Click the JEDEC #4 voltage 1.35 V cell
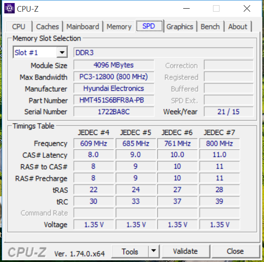 pos(94,224)
